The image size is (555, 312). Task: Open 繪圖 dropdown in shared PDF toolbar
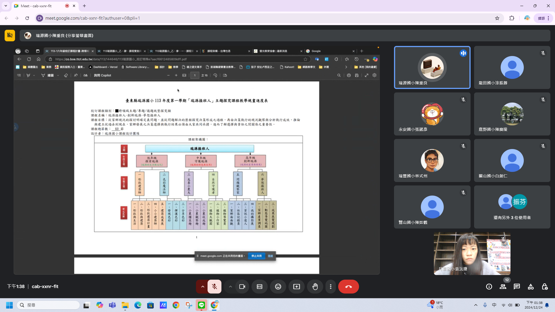pos(58,75)
